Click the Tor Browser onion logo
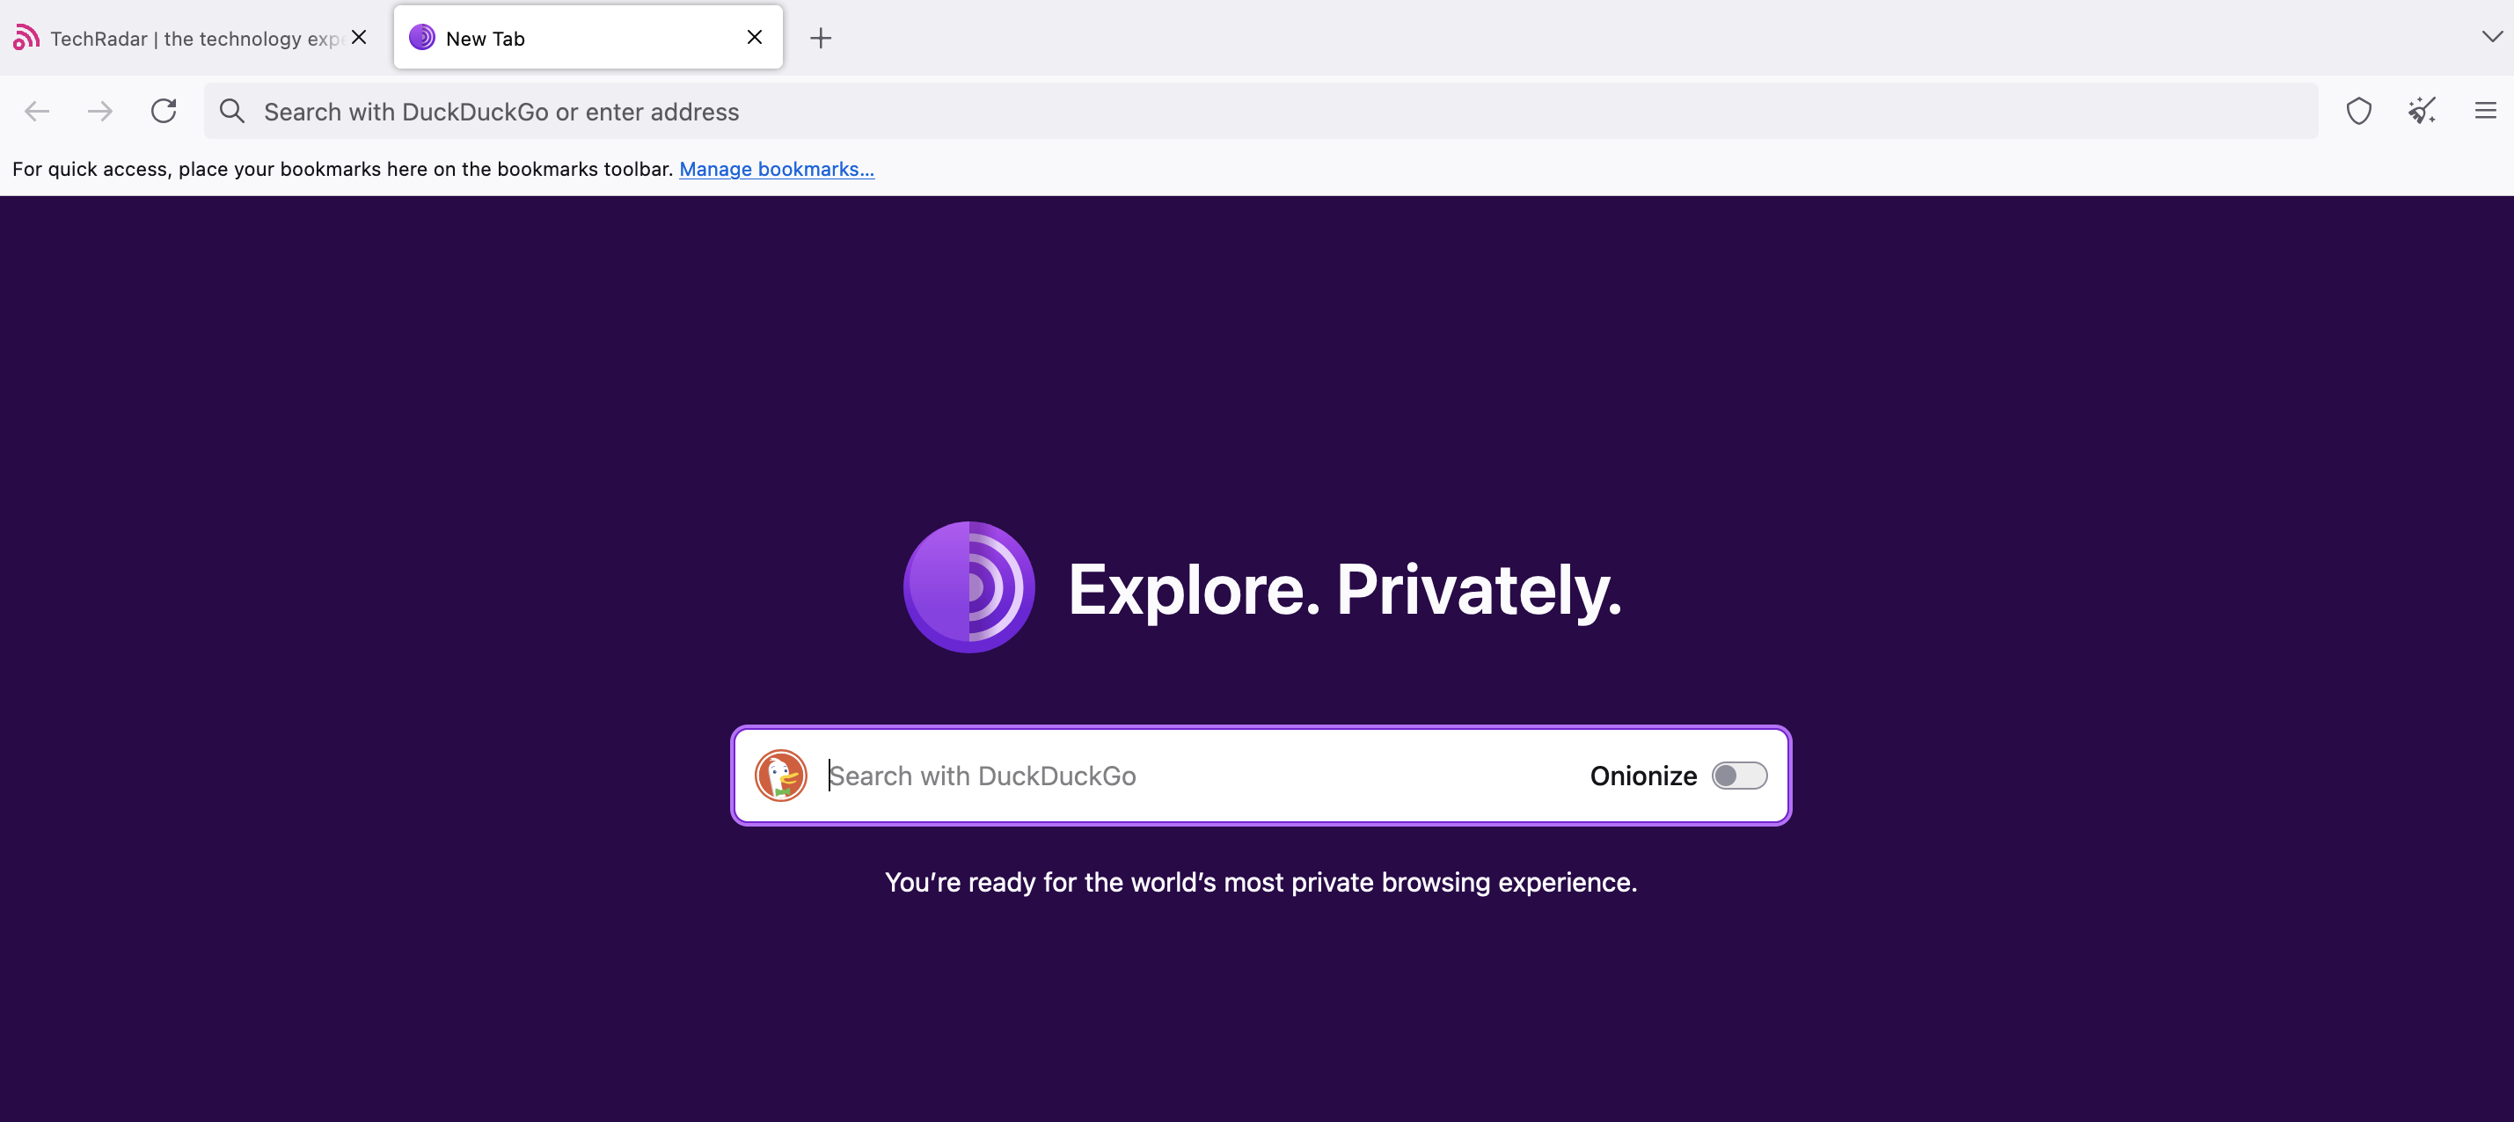Viewport: 2514px width, 1122px height. coord(969,587)
